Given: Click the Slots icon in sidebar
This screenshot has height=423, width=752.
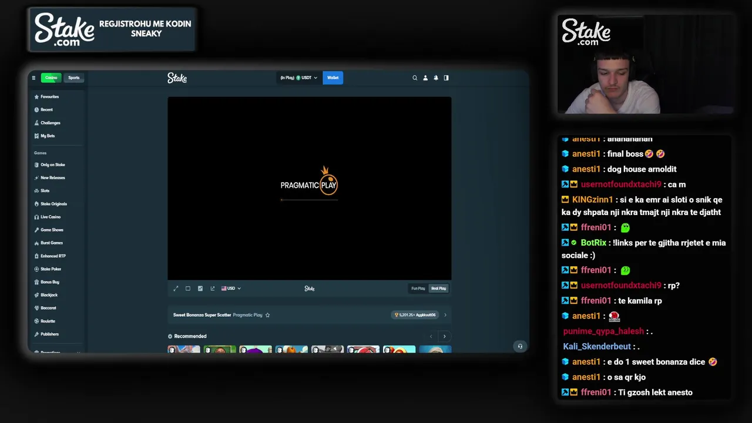Looking at the screenshot, I should pyautogui.click(x=36, y=191).
